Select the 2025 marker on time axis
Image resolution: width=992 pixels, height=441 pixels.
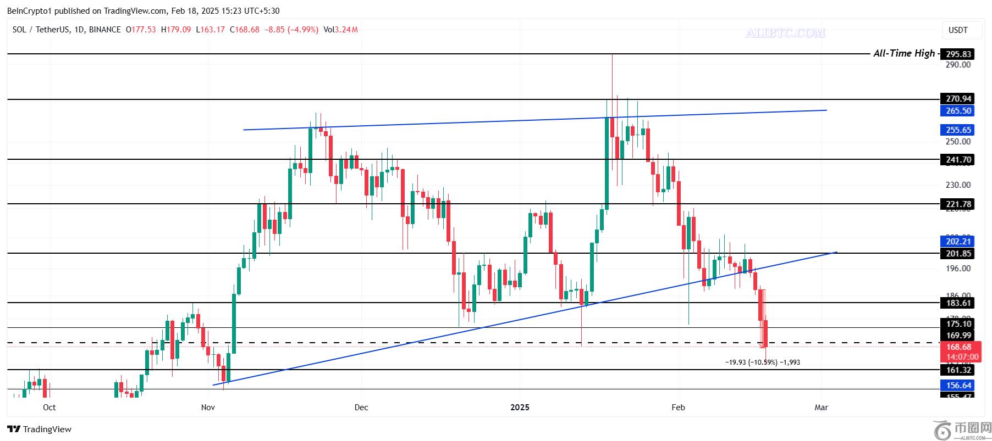(x=520, y=407)
